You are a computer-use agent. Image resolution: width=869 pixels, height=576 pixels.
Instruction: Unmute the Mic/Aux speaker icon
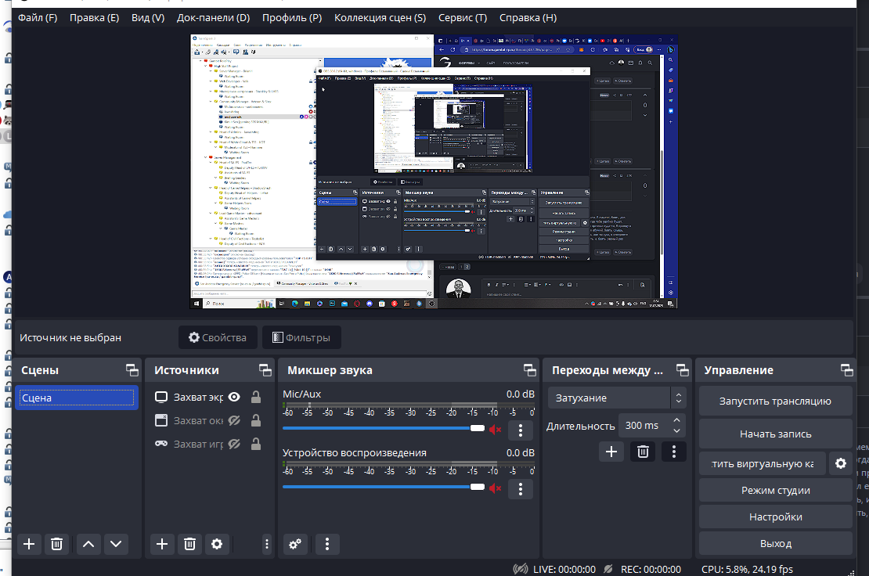pos(495,429)
